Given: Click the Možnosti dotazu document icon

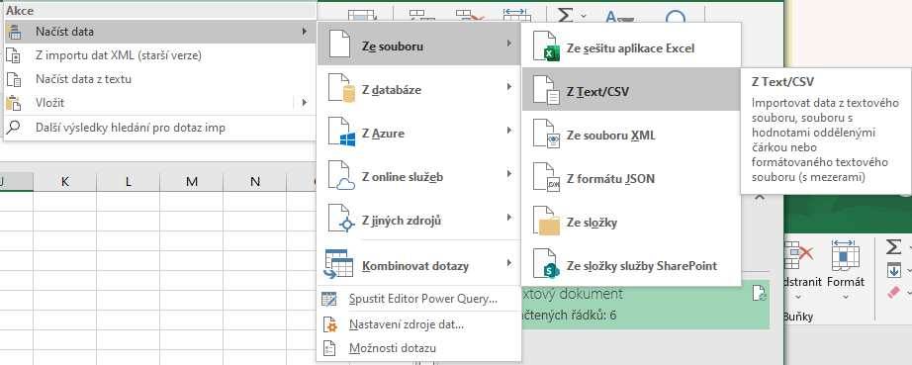Looking at the screenshot, I should pos(329,348).
